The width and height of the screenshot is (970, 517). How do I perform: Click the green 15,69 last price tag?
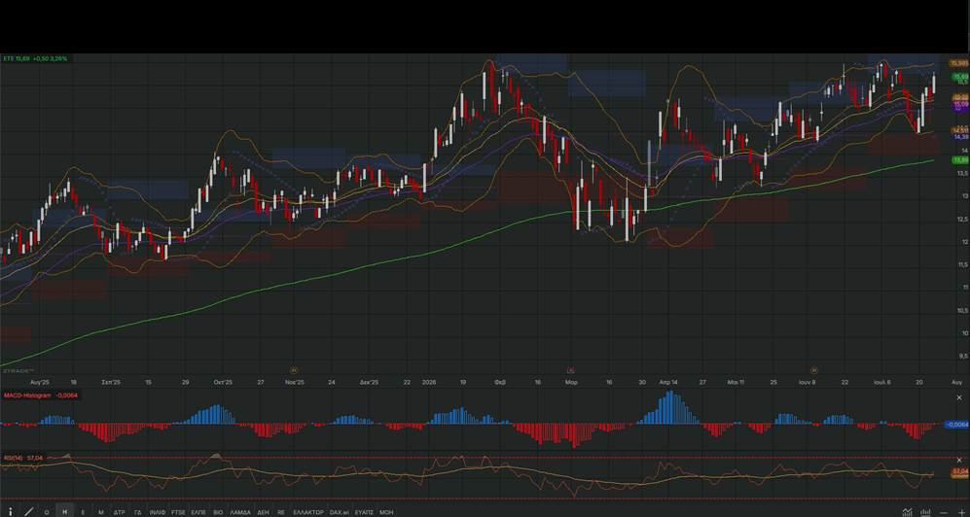[960, 77]
